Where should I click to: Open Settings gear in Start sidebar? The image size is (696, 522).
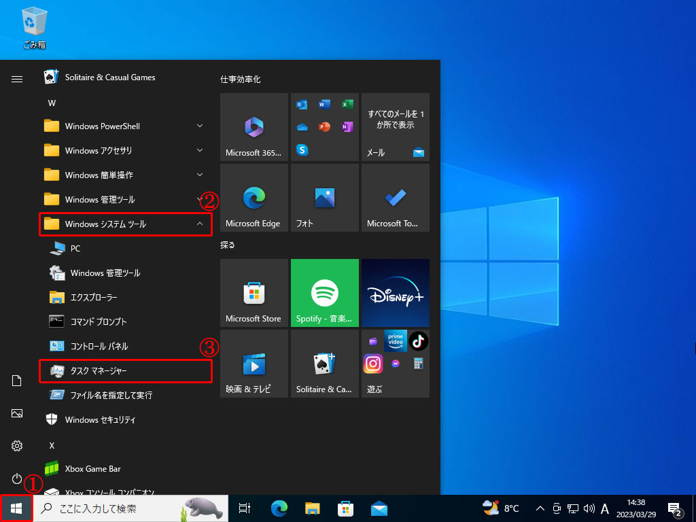(17, 446)
